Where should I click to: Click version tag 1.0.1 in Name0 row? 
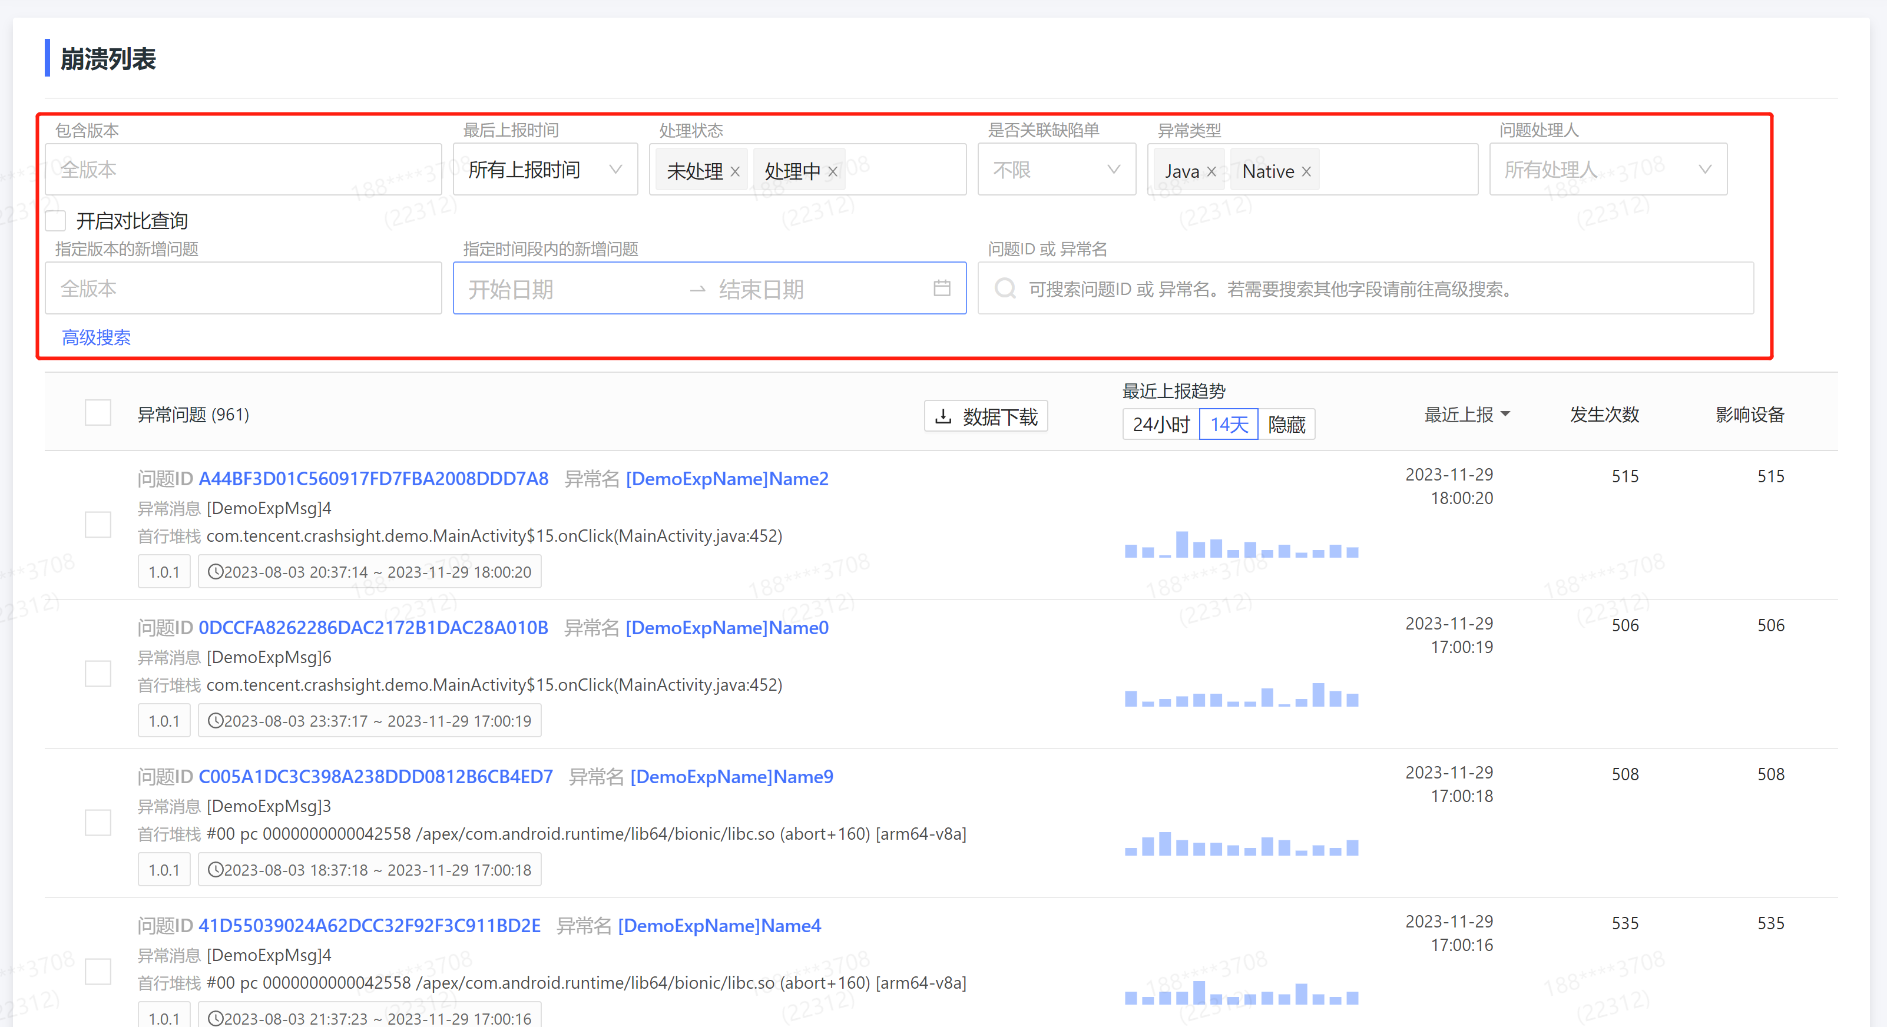164,720
